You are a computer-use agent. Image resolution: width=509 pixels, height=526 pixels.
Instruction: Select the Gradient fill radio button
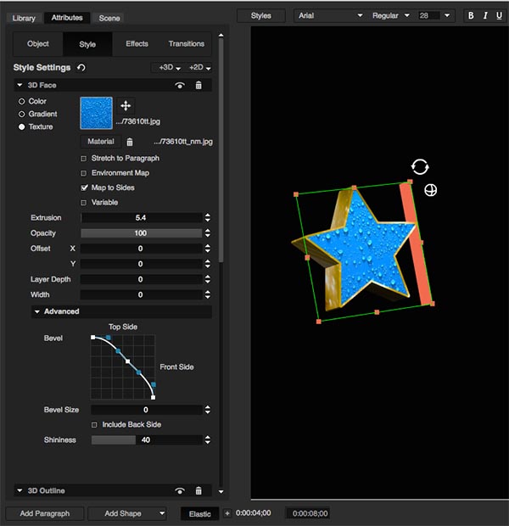[x=21, y=114]
